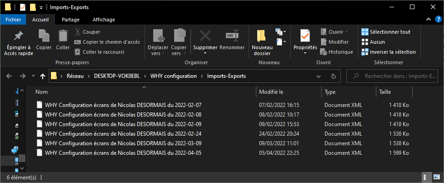Open Propriétés with the checkmark icon
The height and width of the screenshot is (183, 444).
coord(305,36)
